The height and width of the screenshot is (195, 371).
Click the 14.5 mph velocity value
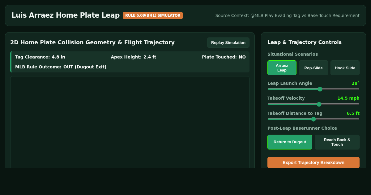click(x=348, y=98)
